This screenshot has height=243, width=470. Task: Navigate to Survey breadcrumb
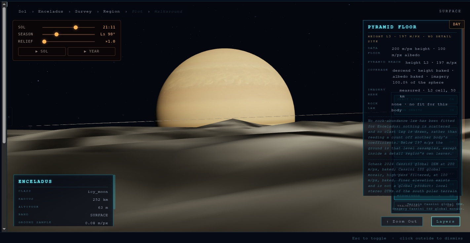[x=83, y=12]
